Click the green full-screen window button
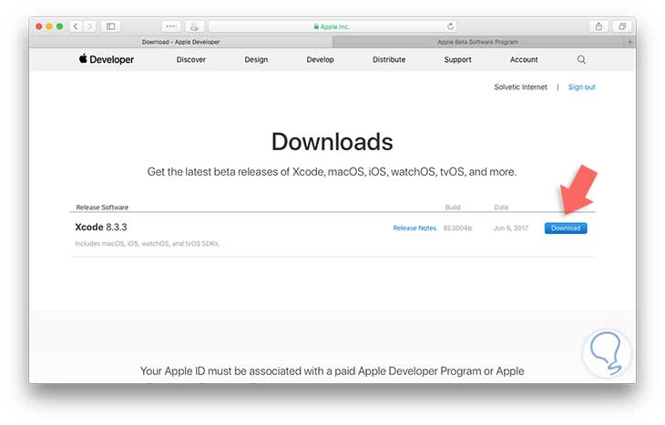 [x=60, y=26]
